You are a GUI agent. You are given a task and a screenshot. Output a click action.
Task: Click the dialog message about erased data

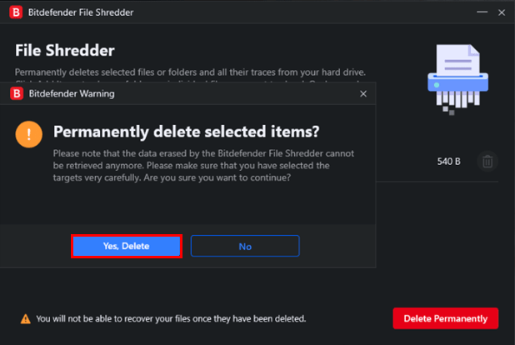(x=203, y=166)
